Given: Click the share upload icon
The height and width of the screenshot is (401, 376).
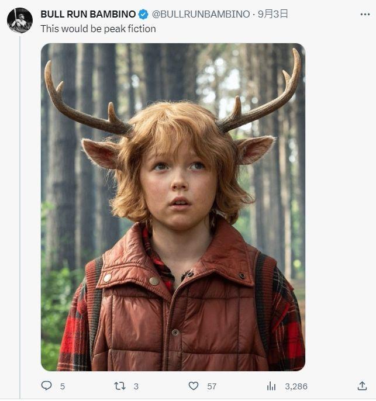Looking at the screenshot, I should [x=362, y=386].
